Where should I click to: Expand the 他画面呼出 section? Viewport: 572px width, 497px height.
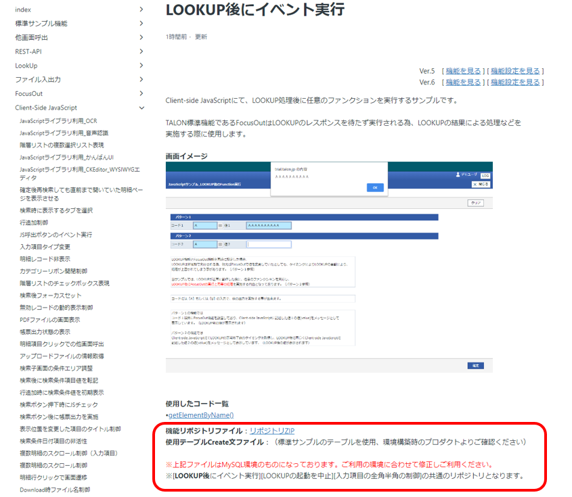coord(141,37)
